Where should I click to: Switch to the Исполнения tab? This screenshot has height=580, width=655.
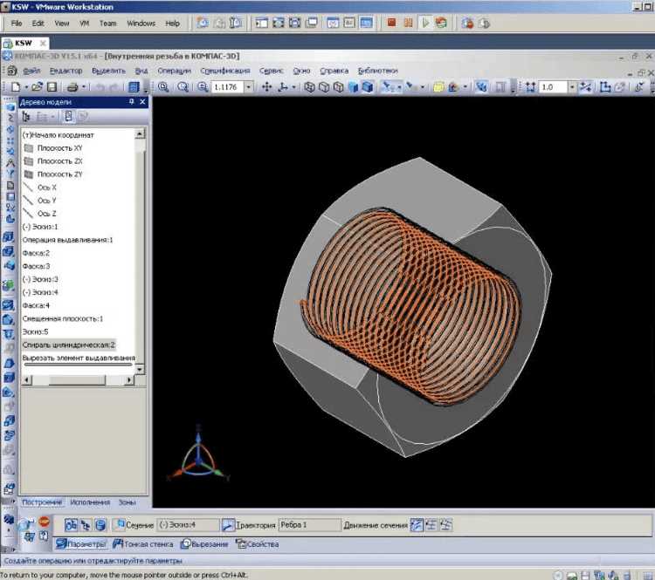[x=90, y=502]
